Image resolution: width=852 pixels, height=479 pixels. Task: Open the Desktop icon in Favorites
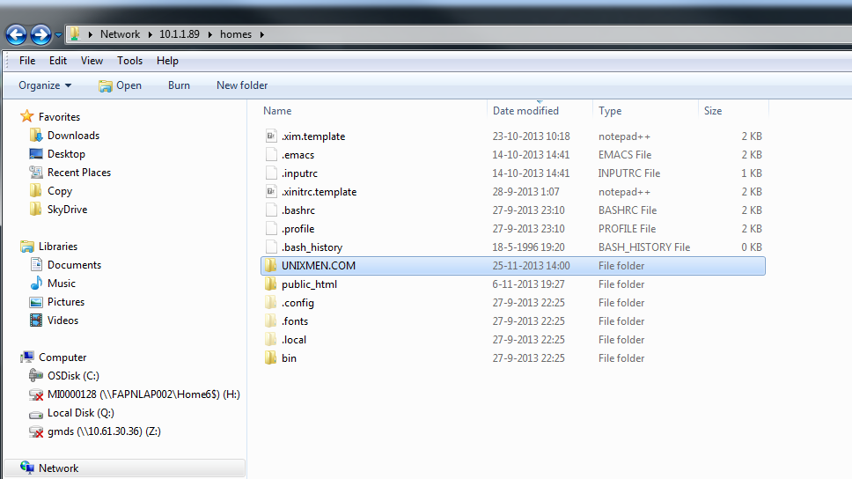[36, 154]
